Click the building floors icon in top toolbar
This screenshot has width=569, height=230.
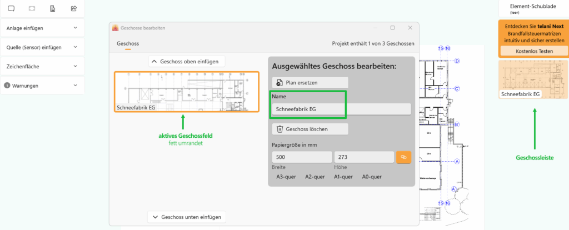(x=53, y=9)
